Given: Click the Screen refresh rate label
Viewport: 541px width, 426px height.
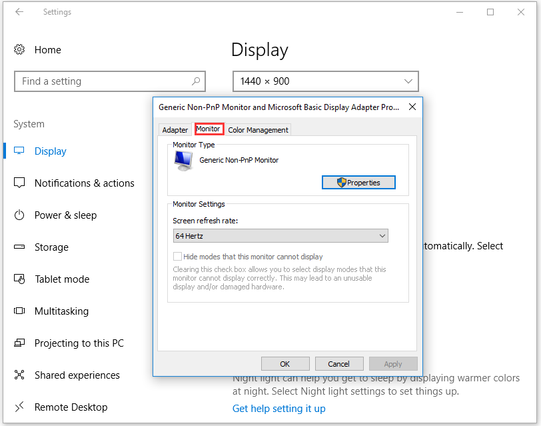Looking at the screenshot, I should [x=205, y=221].
